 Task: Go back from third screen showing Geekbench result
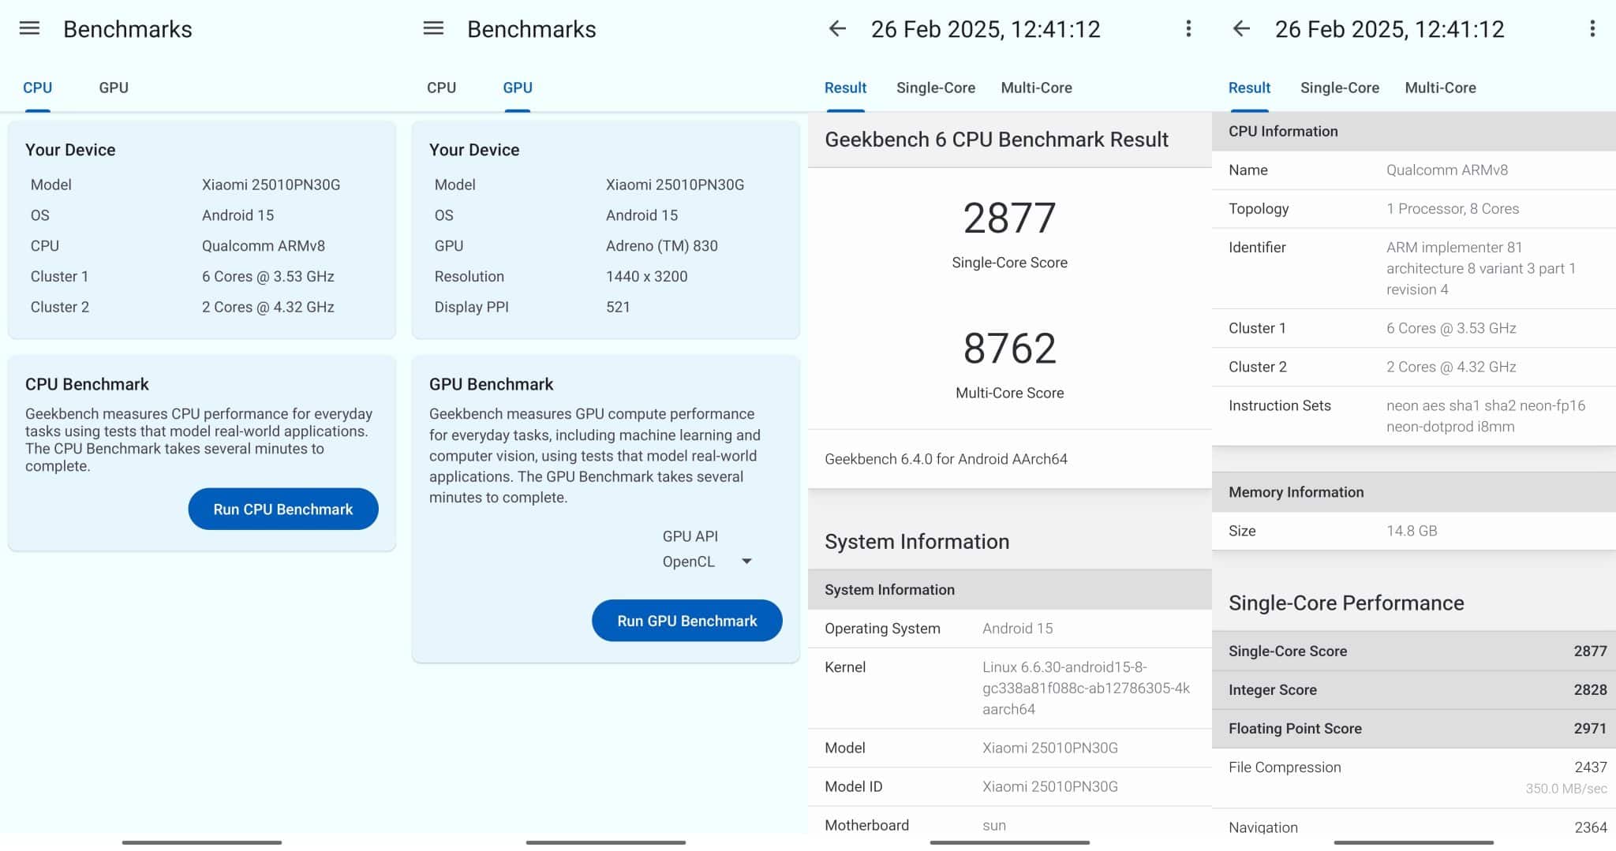point(837,29)
